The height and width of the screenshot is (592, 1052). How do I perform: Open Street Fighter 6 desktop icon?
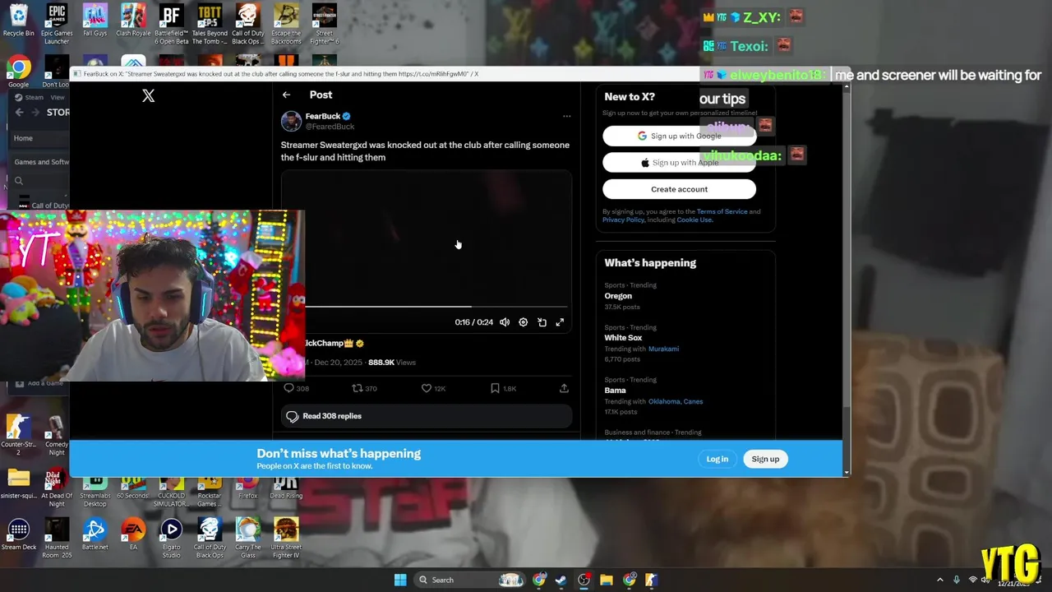click(x=324, y=24)
